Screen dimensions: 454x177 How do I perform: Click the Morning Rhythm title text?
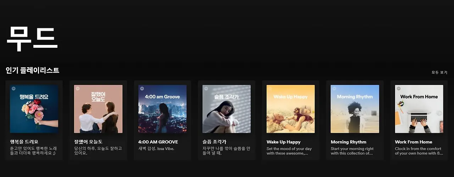tap(349, 142)
